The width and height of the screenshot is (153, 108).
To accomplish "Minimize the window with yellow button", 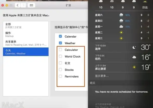I will (7, 5).
